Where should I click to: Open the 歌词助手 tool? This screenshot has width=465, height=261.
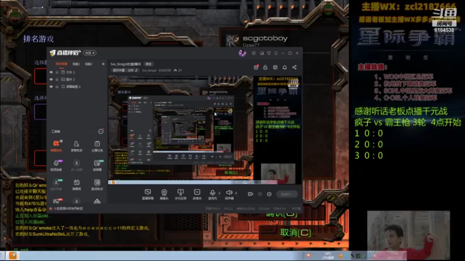pyautogui.click(x=97, y=184)
